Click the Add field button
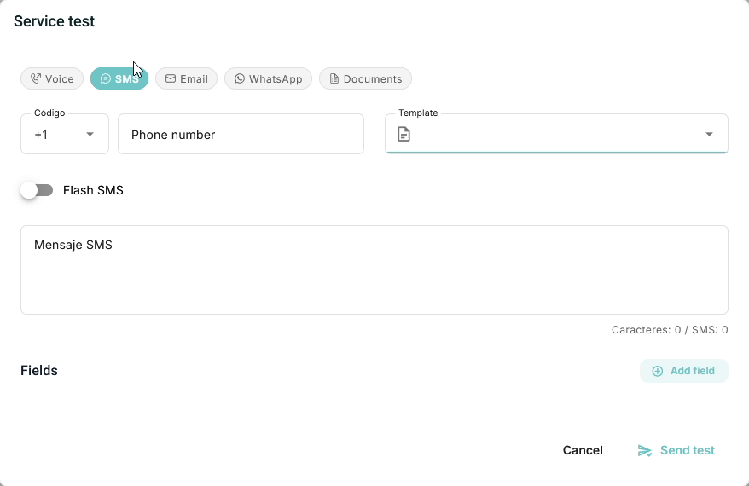749x486 pixels. click(x=684, y=371)
